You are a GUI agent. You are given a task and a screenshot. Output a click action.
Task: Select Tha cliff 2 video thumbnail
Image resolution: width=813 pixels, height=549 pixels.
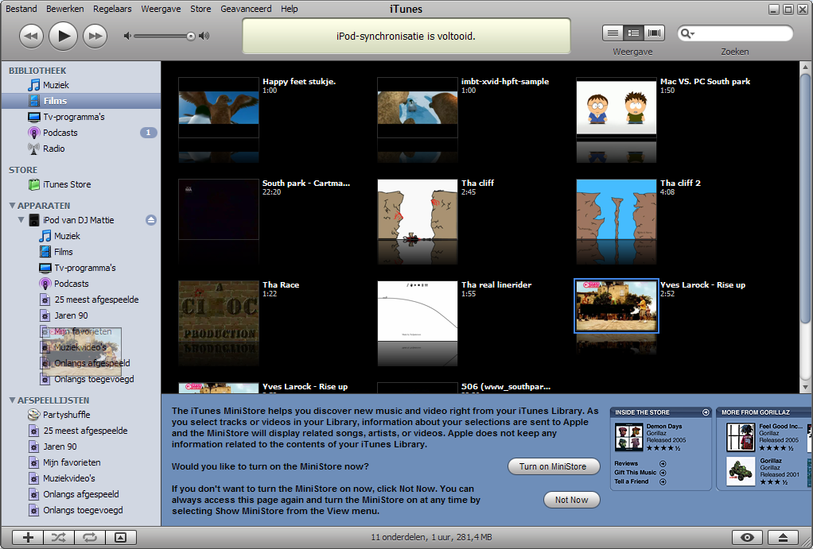coord(617,210)
